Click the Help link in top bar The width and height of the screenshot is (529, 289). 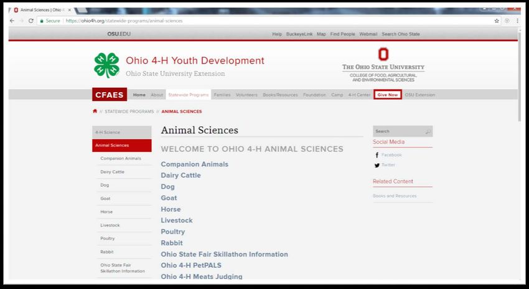pos(277,34)
